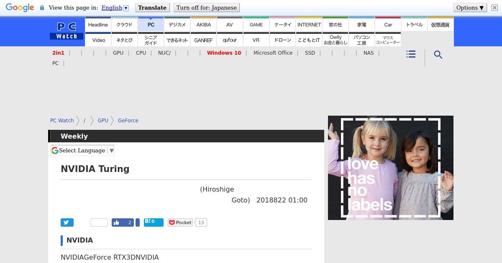Click GPU breadcrumb link
The width and height of the screenshot is (502, 263).
[103, 120]
